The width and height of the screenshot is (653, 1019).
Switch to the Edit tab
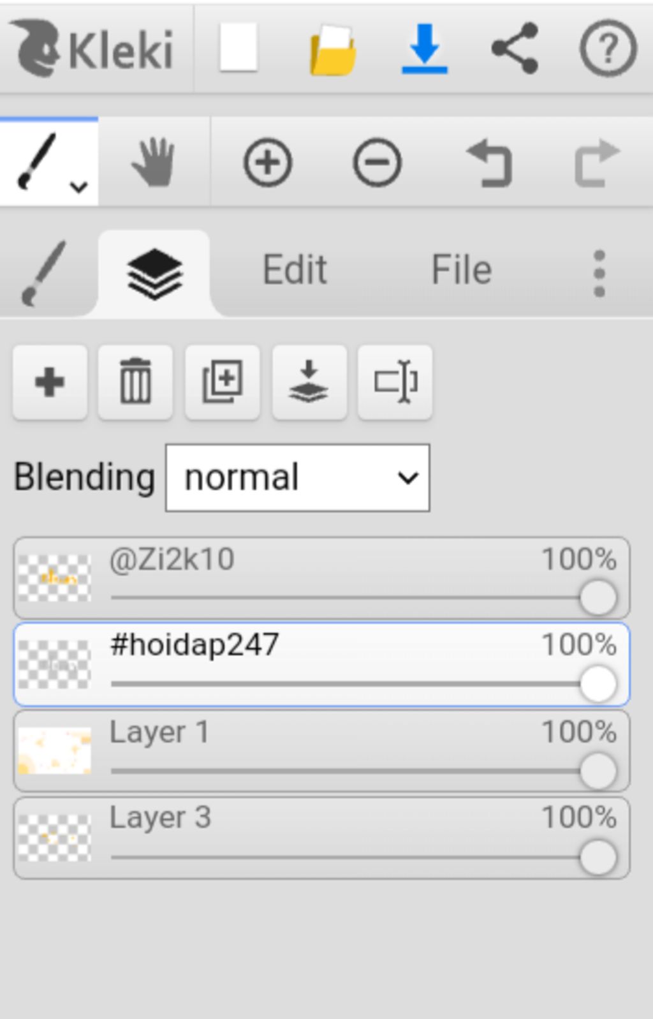pyautogui.click(x=295, y=270)
